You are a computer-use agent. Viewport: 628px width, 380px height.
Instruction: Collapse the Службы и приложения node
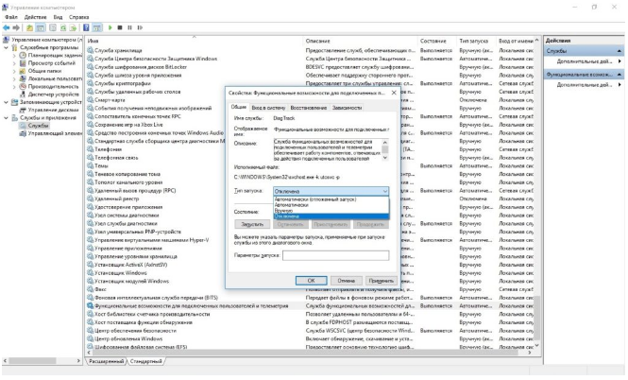coord(6,118)
